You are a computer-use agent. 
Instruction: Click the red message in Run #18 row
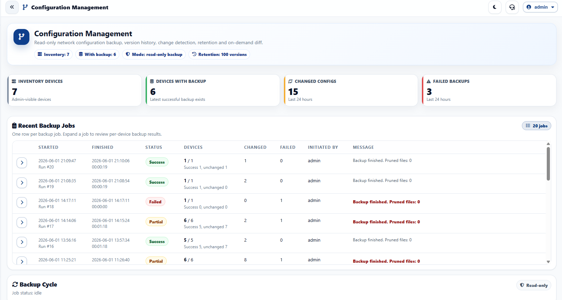point(386,202)
